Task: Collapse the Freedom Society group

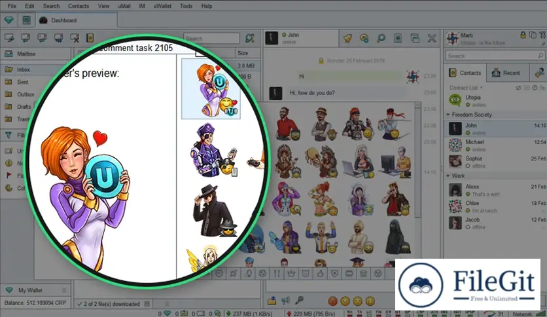Action: coord(448,115)
